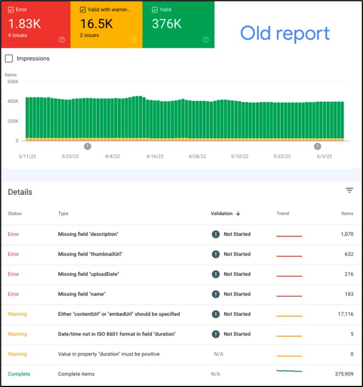
Task: Click Not Started icon for Missing field "thumbnailUrl"
Action: 216,254
